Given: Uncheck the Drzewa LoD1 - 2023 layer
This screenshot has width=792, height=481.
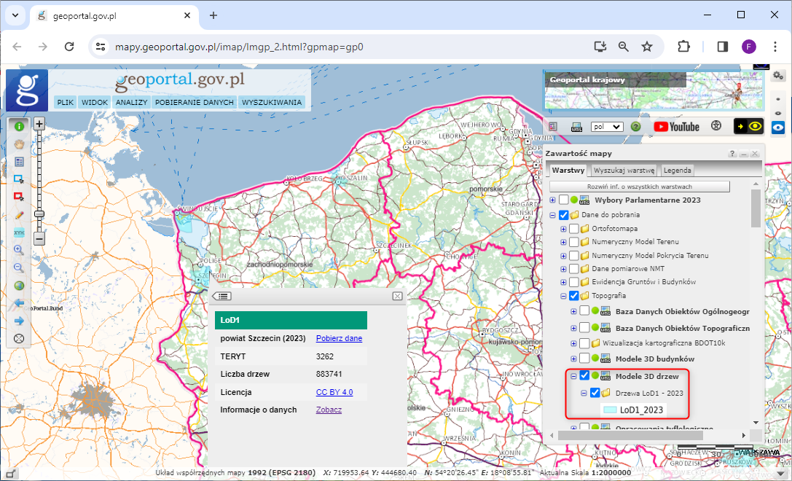Looking at the screenshot, I should pos(595,393).
